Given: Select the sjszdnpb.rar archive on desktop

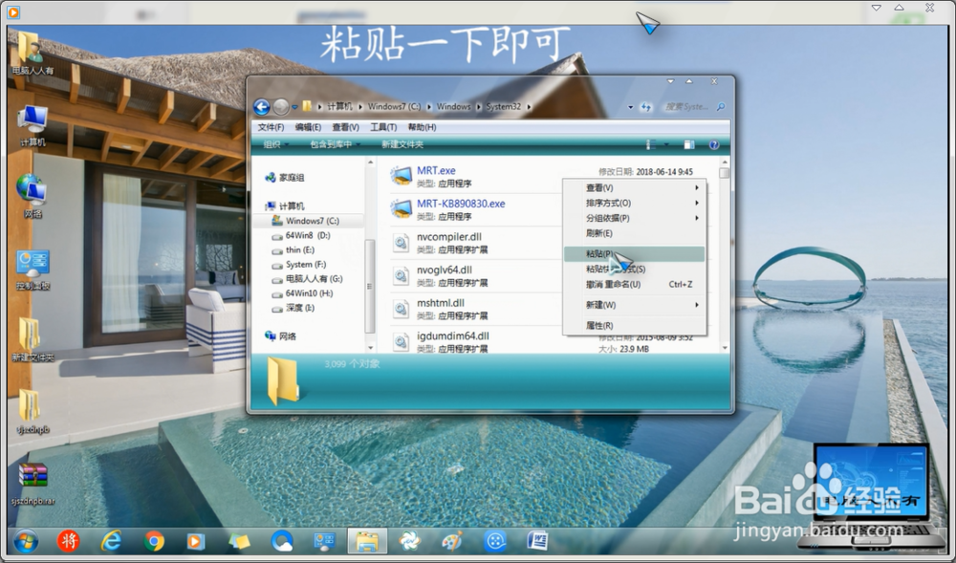Looking at the screenshot, I should click(33, 485).
